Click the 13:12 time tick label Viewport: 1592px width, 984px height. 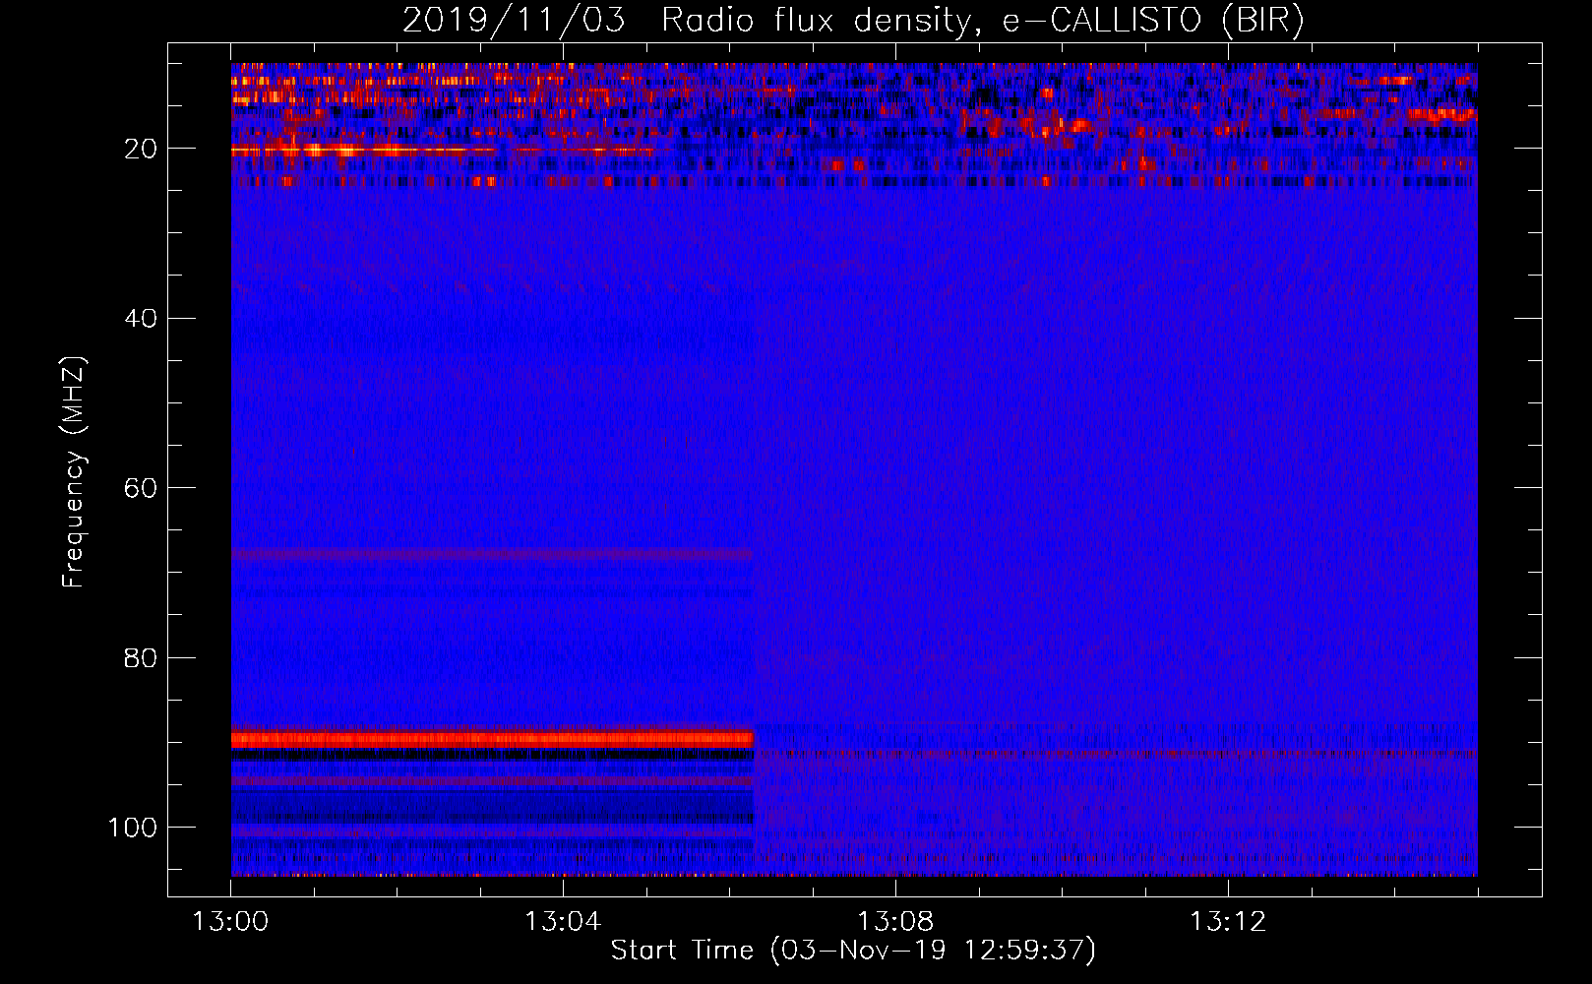coord(1228,922)
